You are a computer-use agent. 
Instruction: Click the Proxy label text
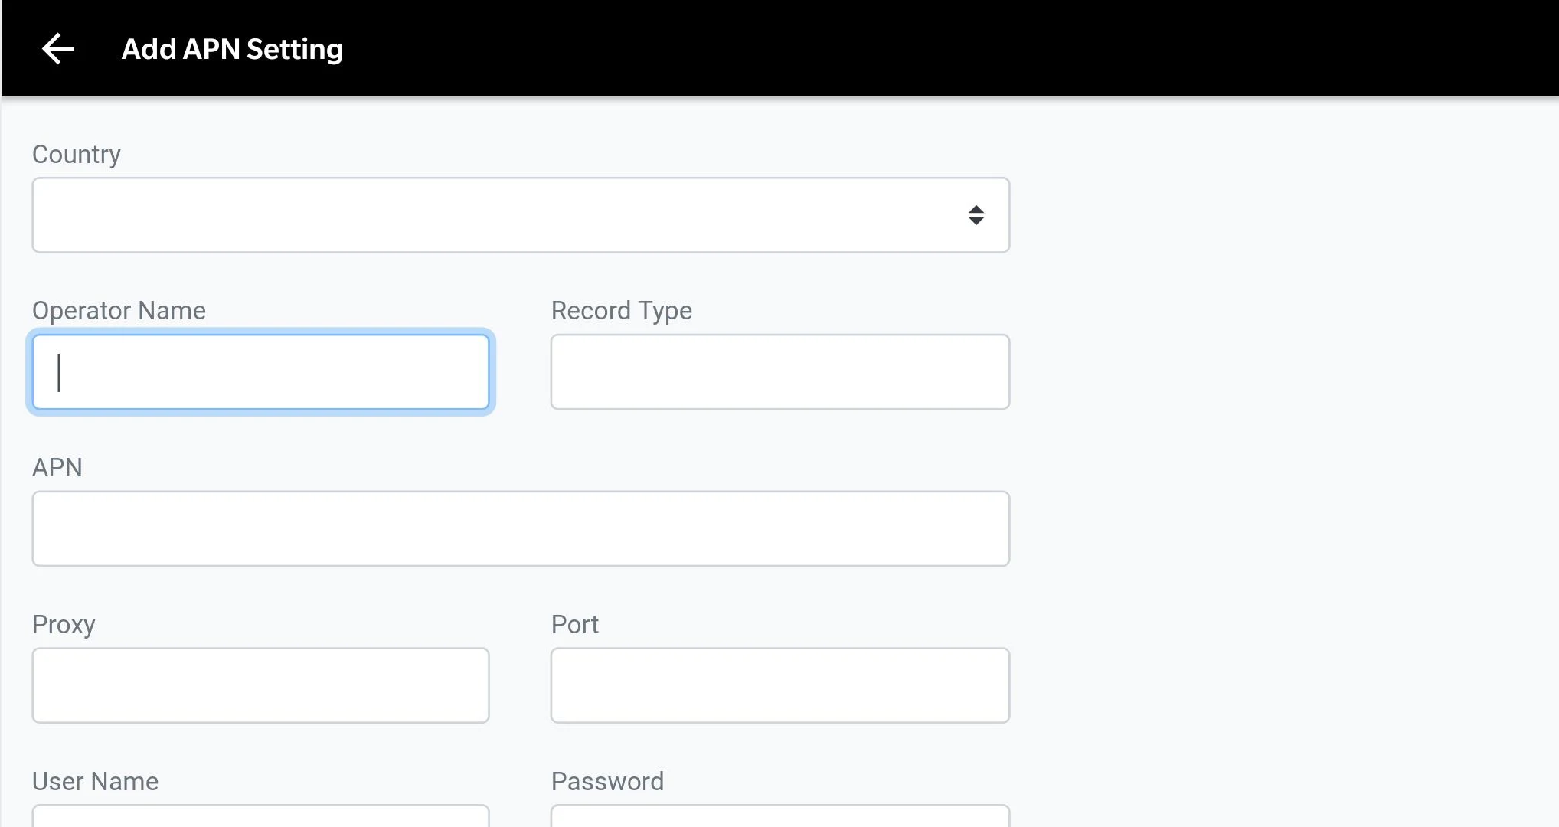click(x=64, y=625)
